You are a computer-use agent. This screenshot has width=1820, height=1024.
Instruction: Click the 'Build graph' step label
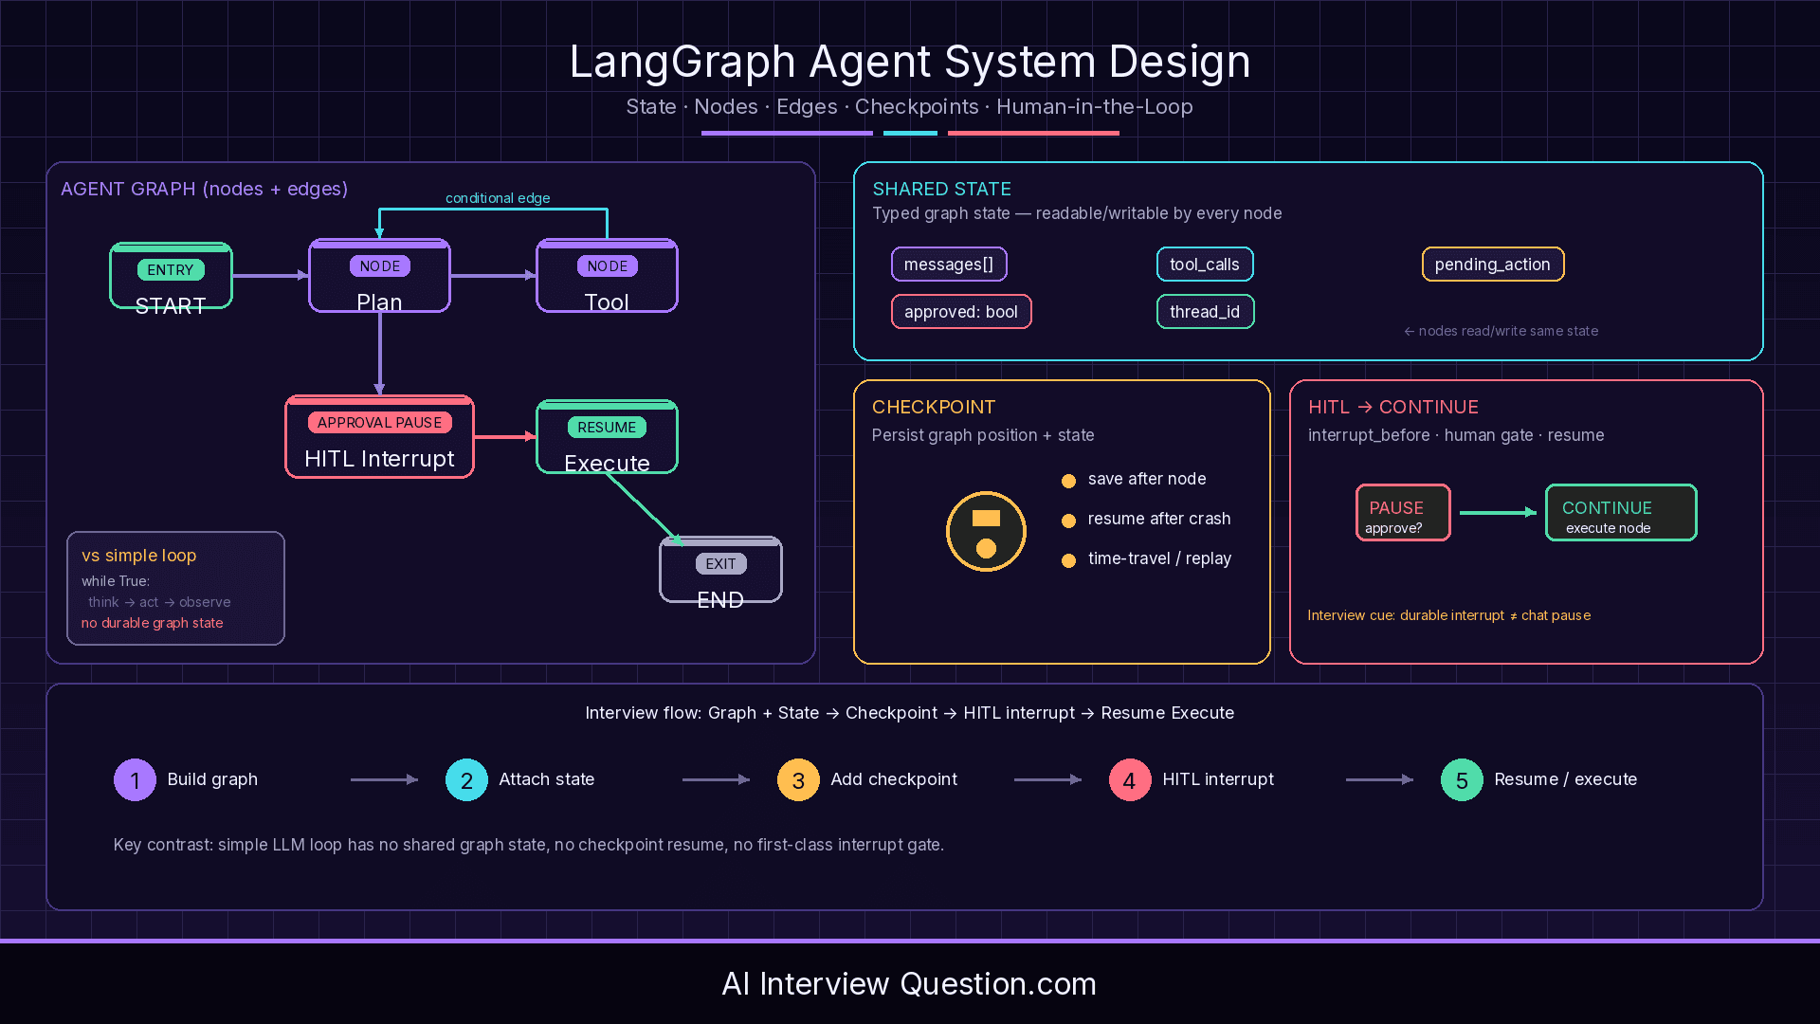pyautogui.click(x=212, y=779)
